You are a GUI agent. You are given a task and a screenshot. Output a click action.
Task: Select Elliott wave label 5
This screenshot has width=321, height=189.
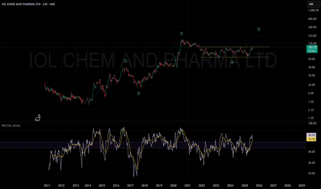(259, 29)
